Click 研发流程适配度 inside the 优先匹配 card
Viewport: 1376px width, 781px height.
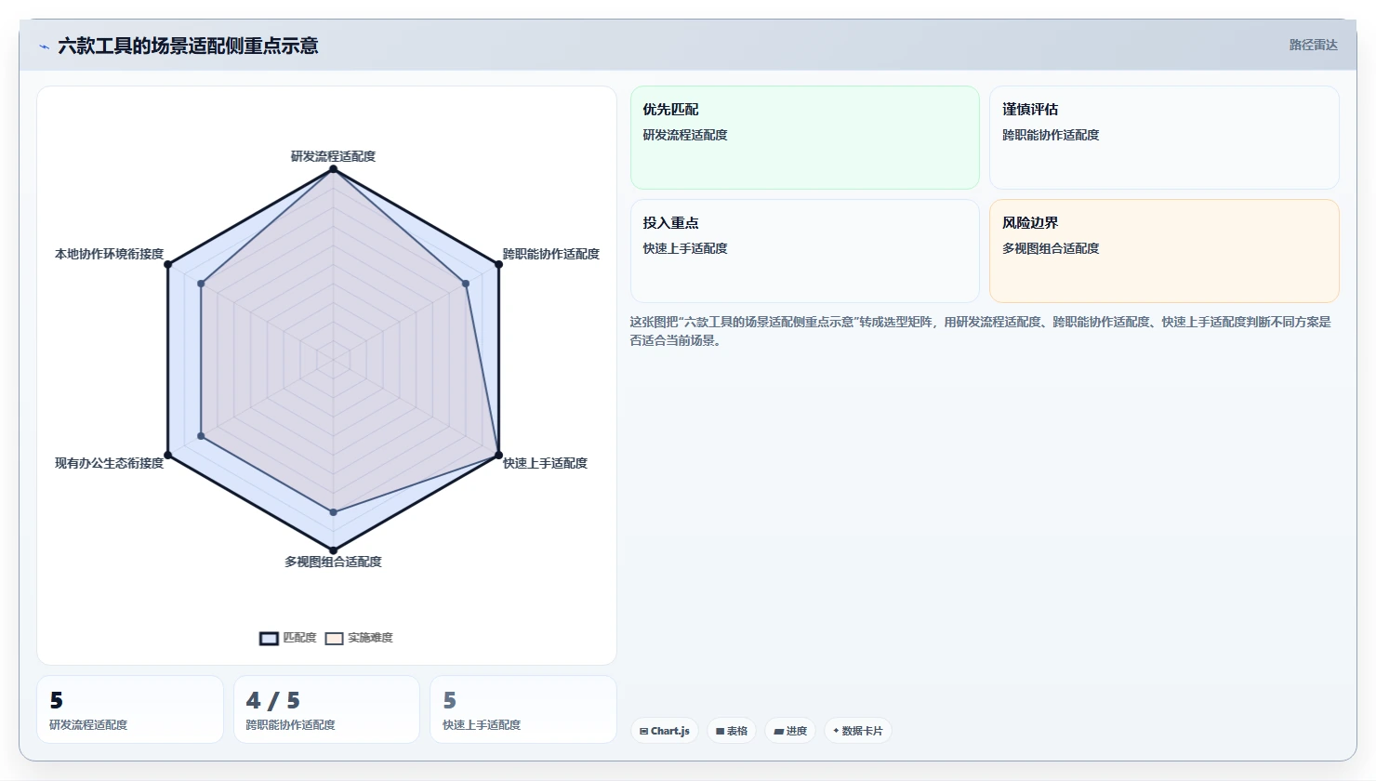click(685, 135)
